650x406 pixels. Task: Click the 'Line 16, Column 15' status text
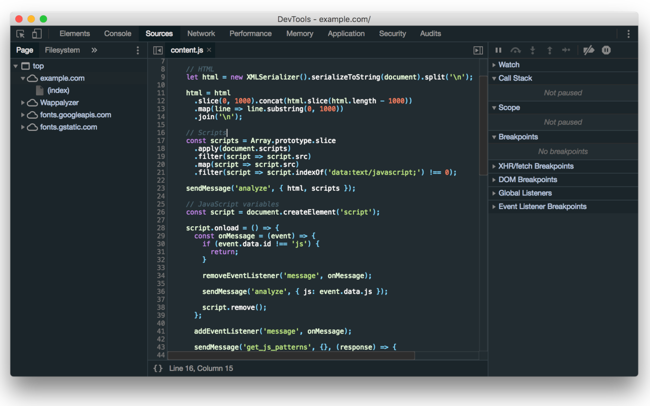(201, 368)
